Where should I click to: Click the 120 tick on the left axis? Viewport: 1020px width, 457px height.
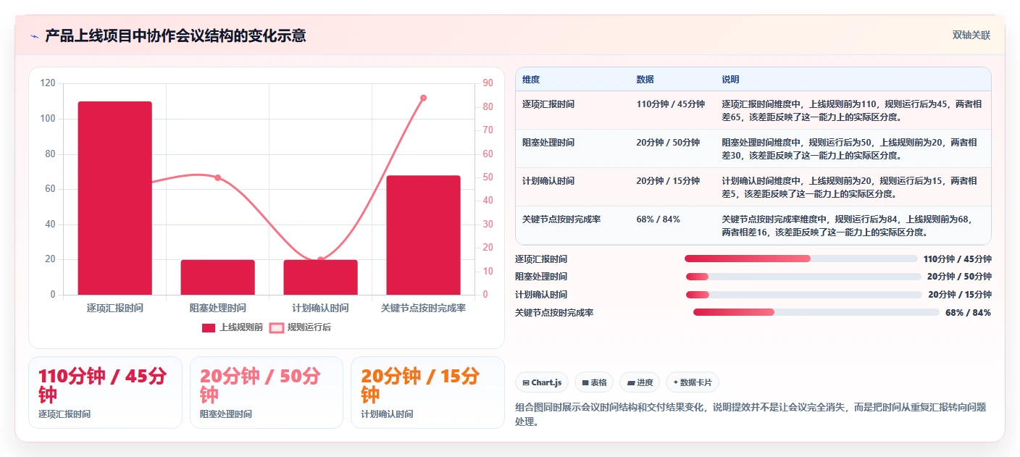[x=48, y=83]
